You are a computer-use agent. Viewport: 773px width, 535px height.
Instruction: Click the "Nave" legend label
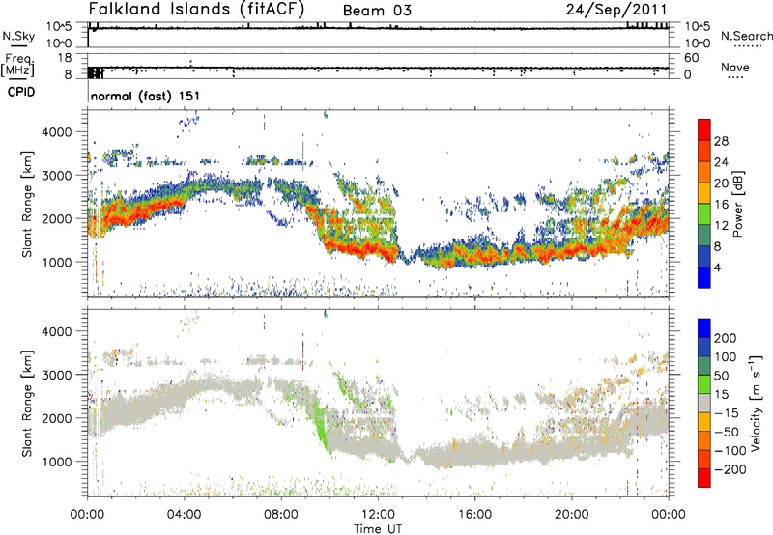pos(735,67)
